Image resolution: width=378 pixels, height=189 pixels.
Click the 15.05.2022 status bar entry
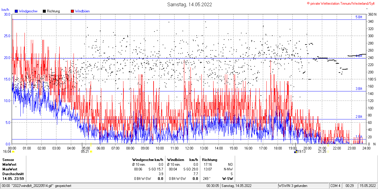coord(367,186)
